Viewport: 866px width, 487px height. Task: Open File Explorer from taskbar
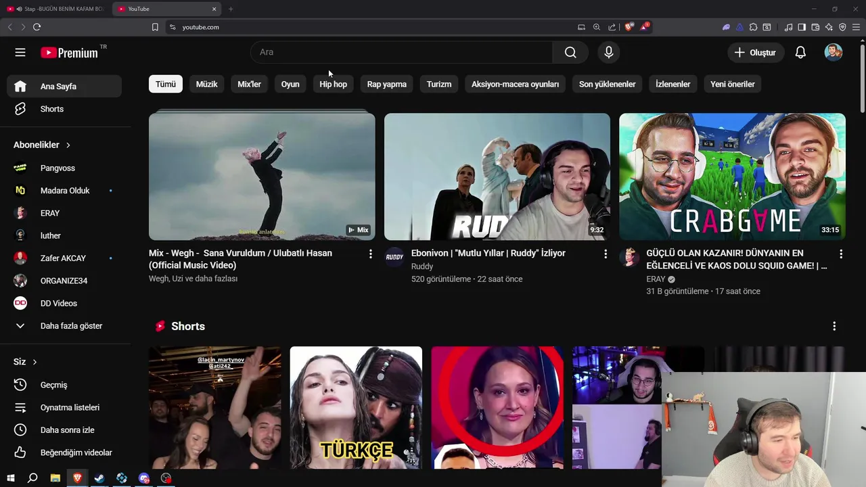coord(55,478)
